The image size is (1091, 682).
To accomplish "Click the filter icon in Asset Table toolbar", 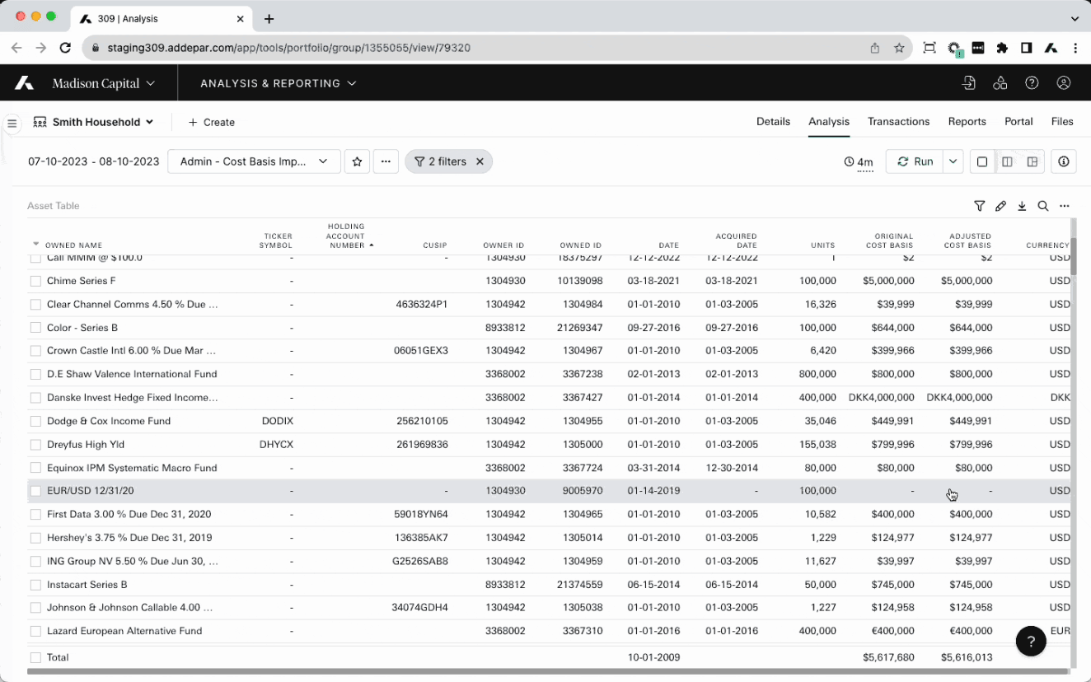I will point(979,206).
